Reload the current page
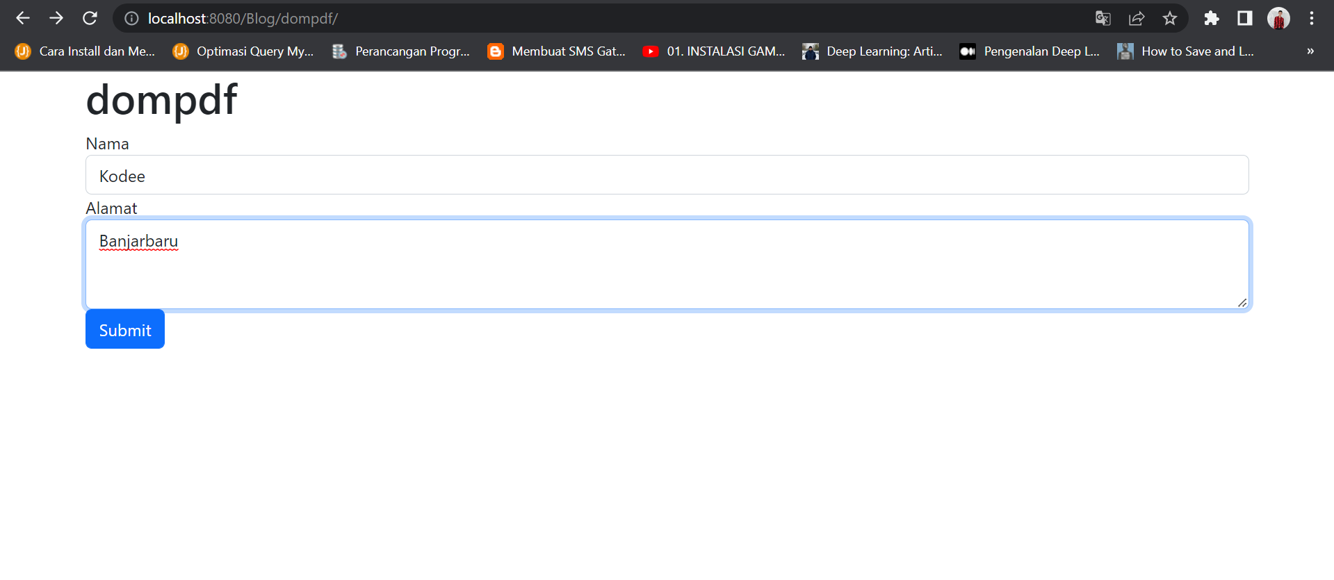 tap(90, 18)
